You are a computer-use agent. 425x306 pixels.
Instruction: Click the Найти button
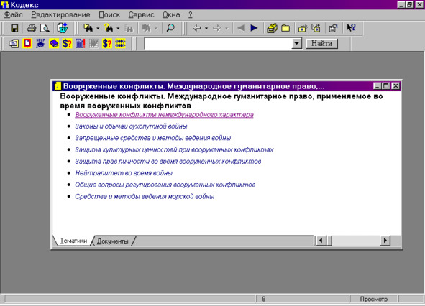tap(321, 43)
